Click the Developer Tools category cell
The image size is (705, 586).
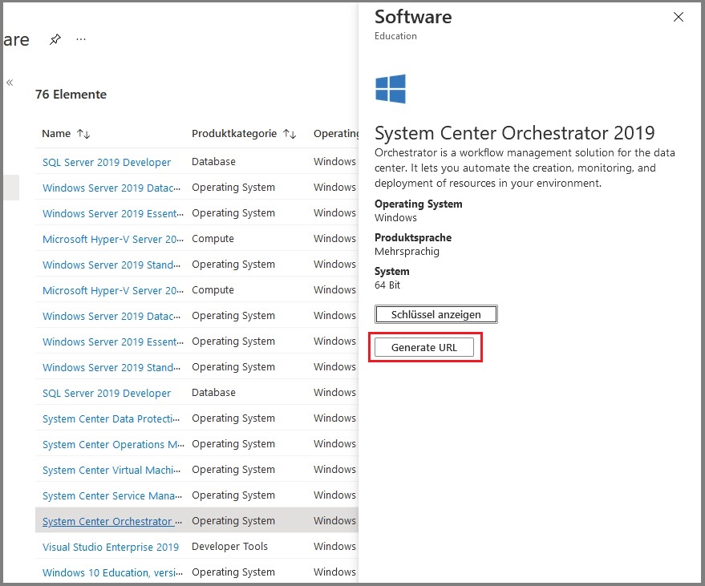229,547
